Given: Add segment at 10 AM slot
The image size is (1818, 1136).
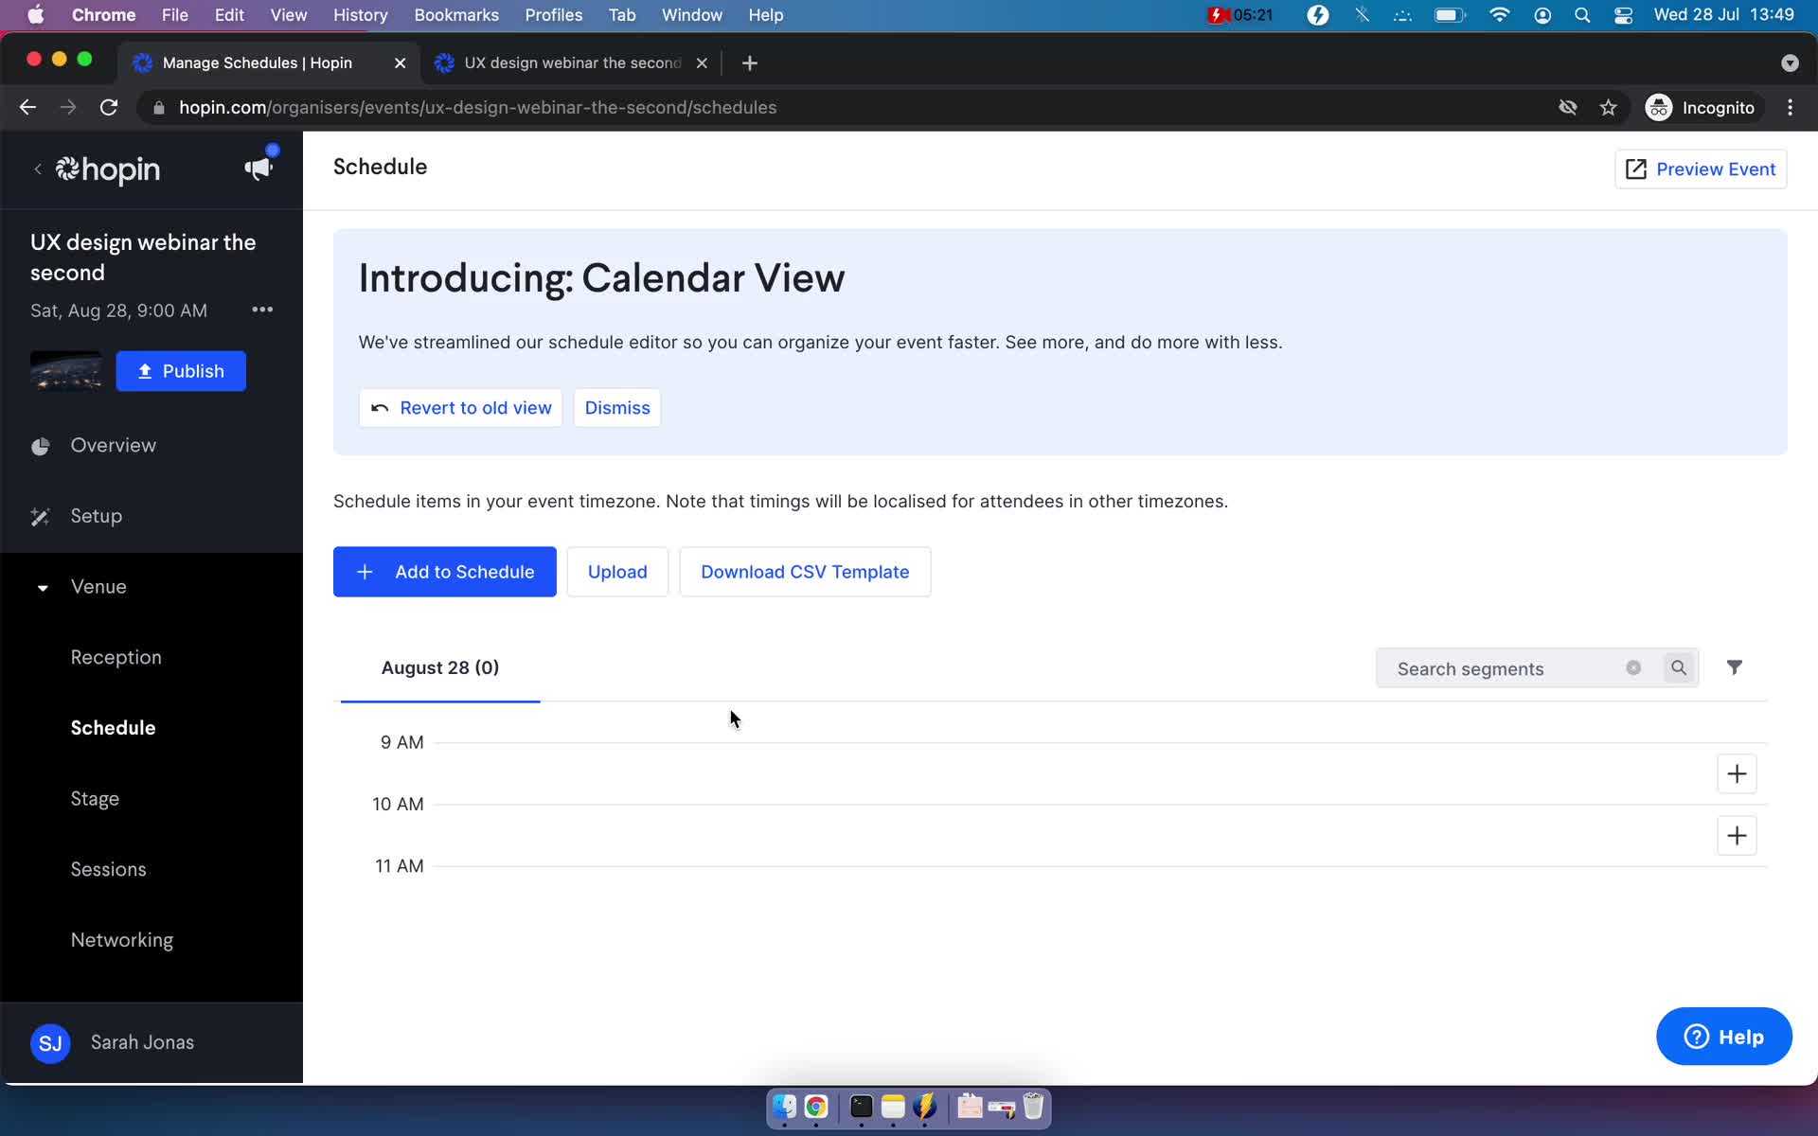Looking at the screenshot, I should [1737, 836].
